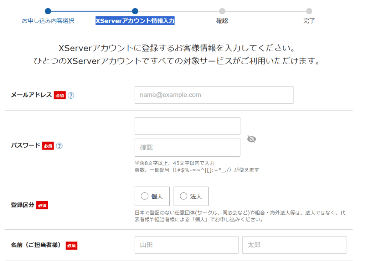The width and height of the screenshot is (365, 261).
Task: Click the given name field with 太郎 placeholder
Action: coord(294,245)
